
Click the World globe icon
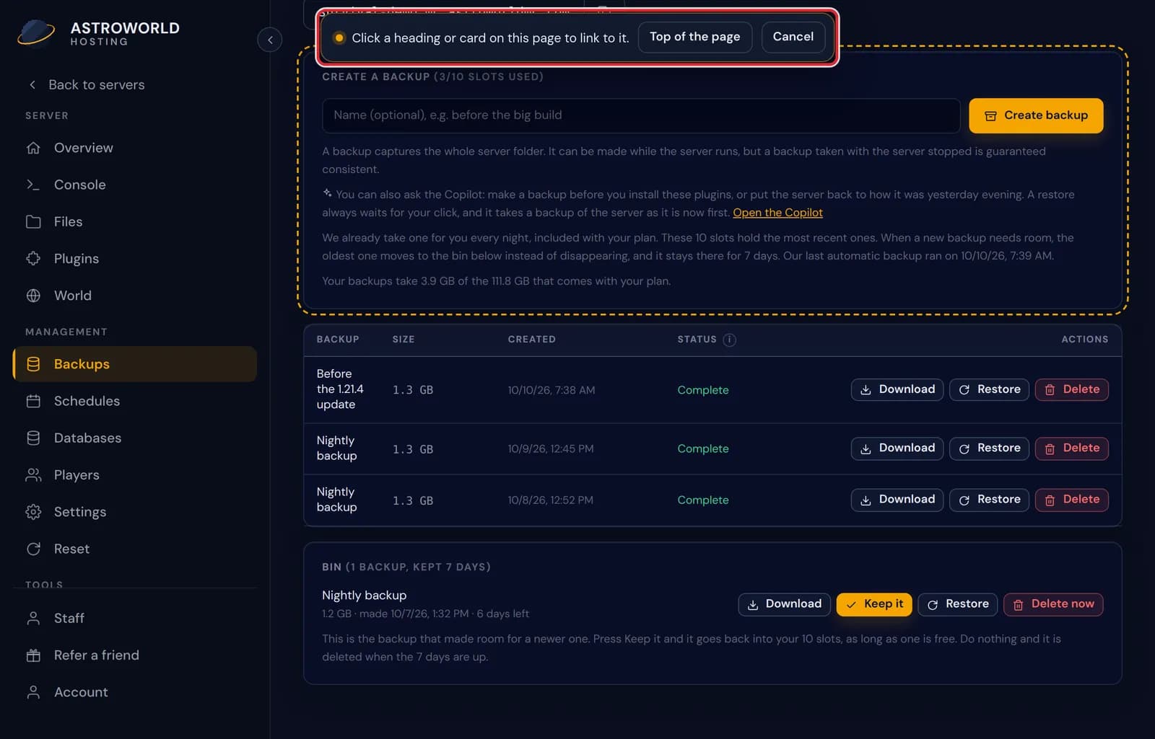click(x=33, y=296)
